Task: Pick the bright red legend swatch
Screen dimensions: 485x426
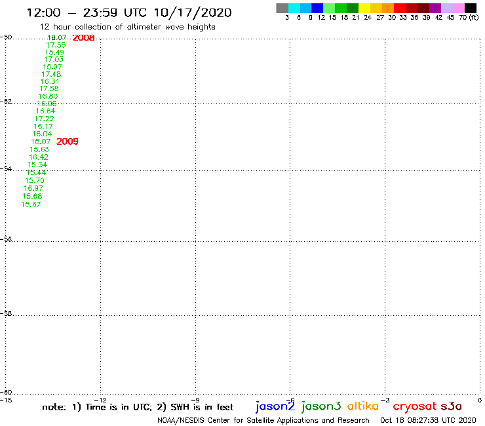Action: [x=400, y=8]
